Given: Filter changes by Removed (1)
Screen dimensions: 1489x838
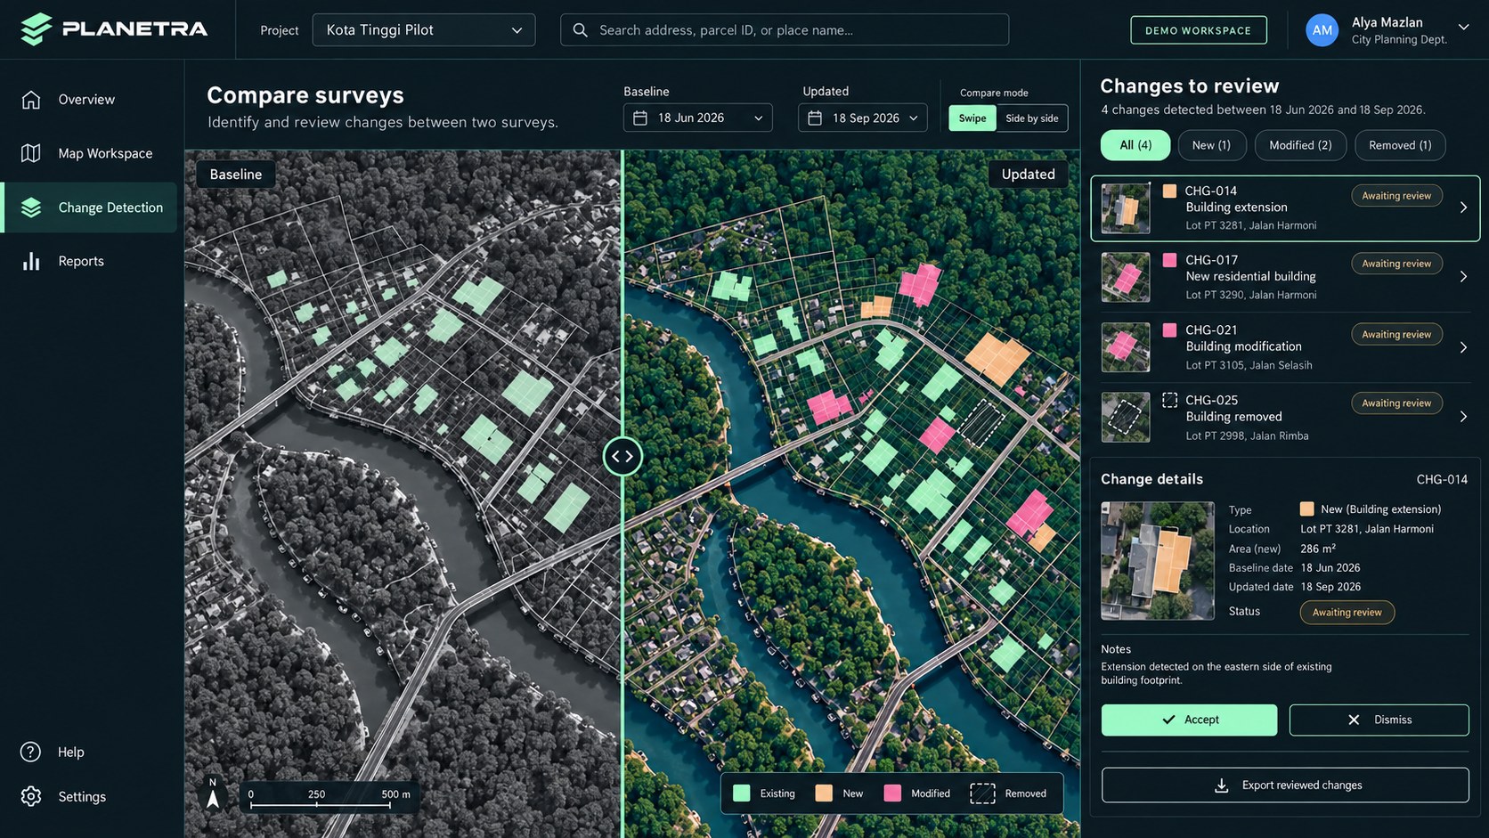Looking at the screenshot, I should tap(1400, 145).
